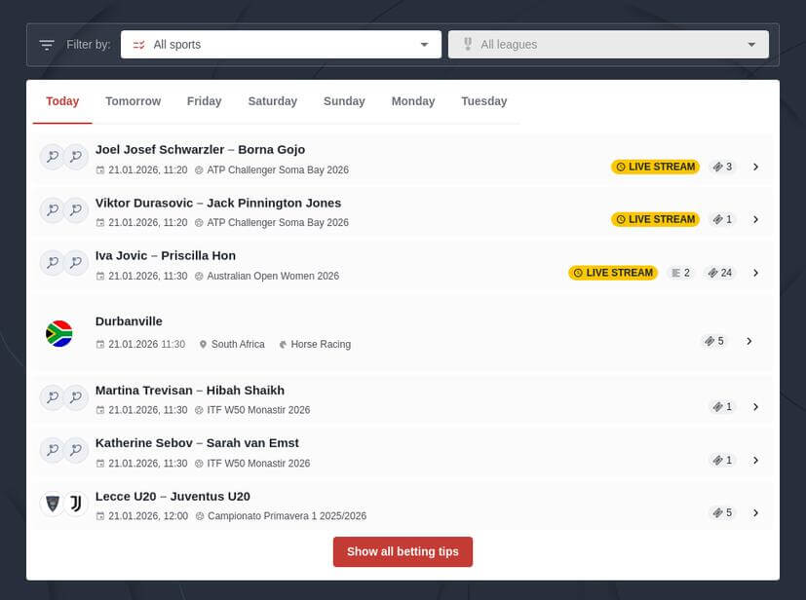The height and width of the screenshot is (600, 806).
Task: Click the filter icon next to 'Filter by'
Action: (46, 44)
